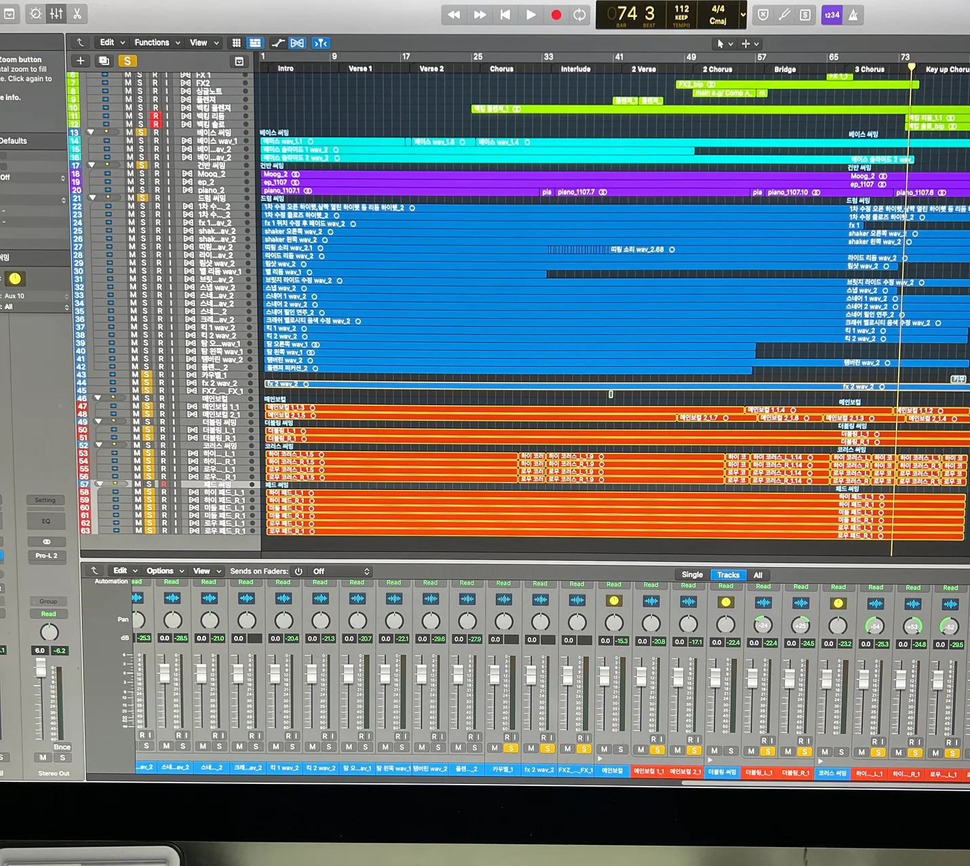The height and width of the screenshot is (866, 970).
Task: Toggle the yellow global Solo S button
Action: click(x=127, y=61)
